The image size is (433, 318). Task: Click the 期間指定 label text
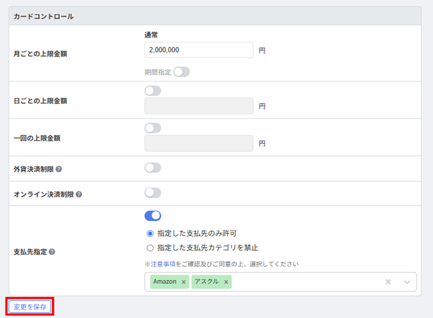(x=158, y=72)
